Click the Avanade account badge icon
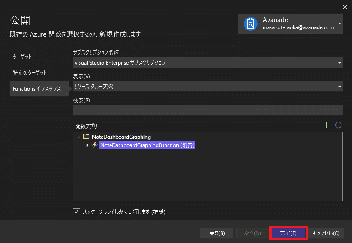352x243 pixels. 251,23
